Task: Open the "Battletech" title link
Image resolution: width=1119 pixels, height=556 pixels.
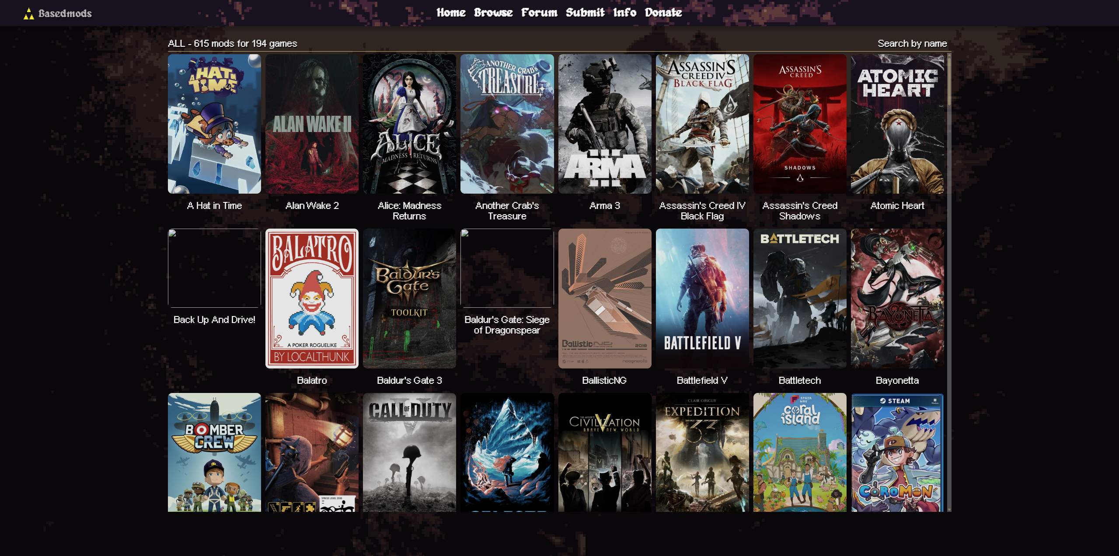Action: 800,380
